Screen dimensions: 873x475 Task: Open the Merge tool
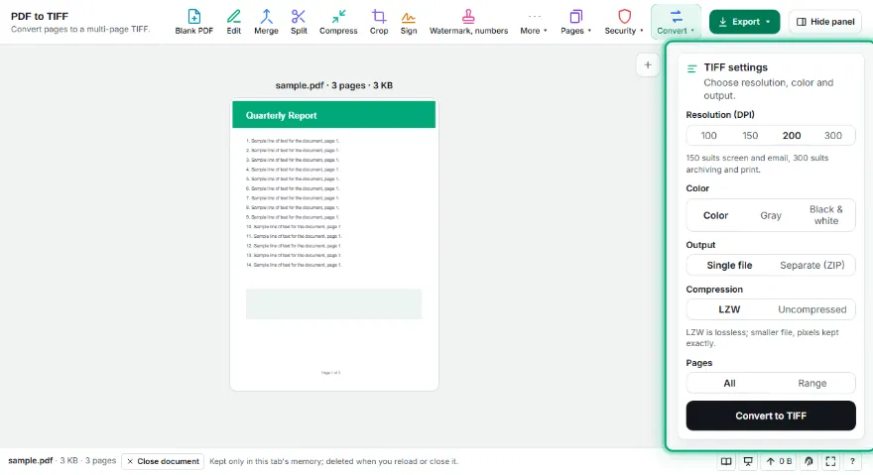click(266, 22)
